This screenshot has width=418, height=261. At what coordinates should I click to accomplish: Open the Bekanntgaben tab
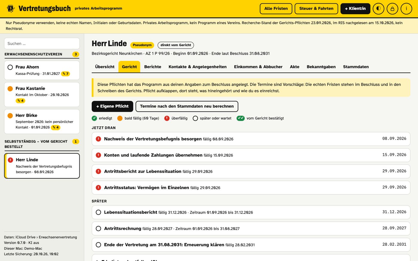pyautogui.click(x=321, y=67)
